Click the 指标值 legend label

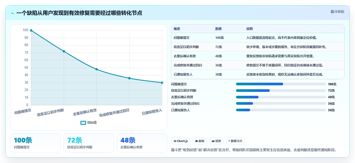(92, 123)
